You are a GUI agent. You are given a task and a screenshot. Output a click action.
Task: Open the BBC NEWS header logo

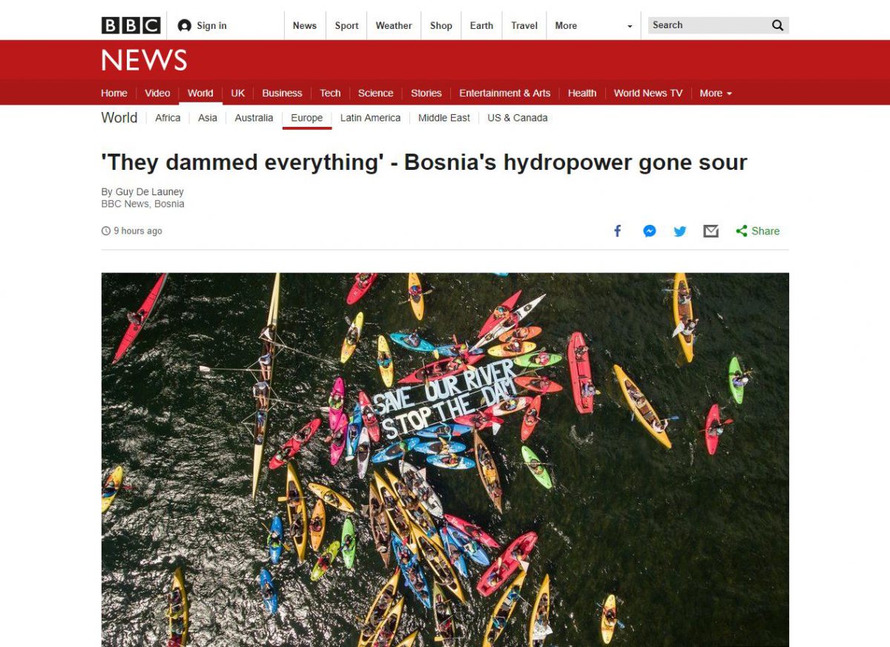coord(144,60)
